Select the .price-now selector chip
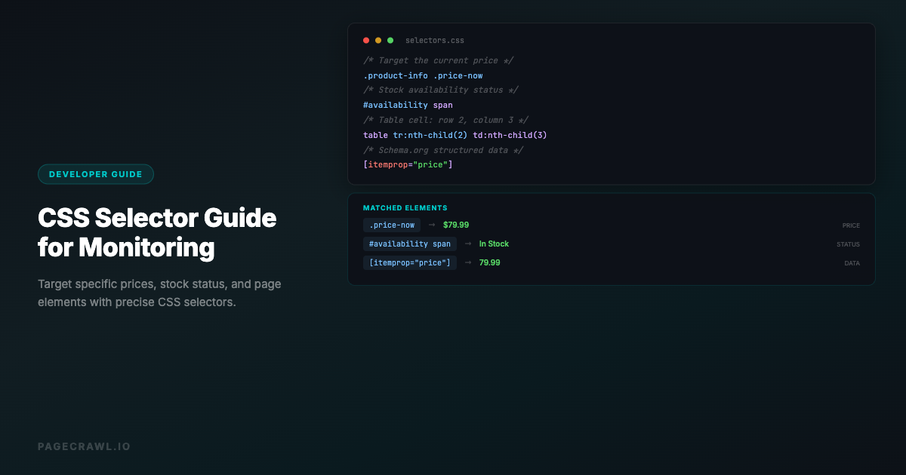Screen dimensions: 906x475 click(x=391, y=225)
